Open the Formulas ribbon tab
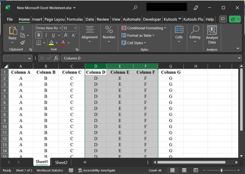245x174 pixels. [x=75, y=20]
